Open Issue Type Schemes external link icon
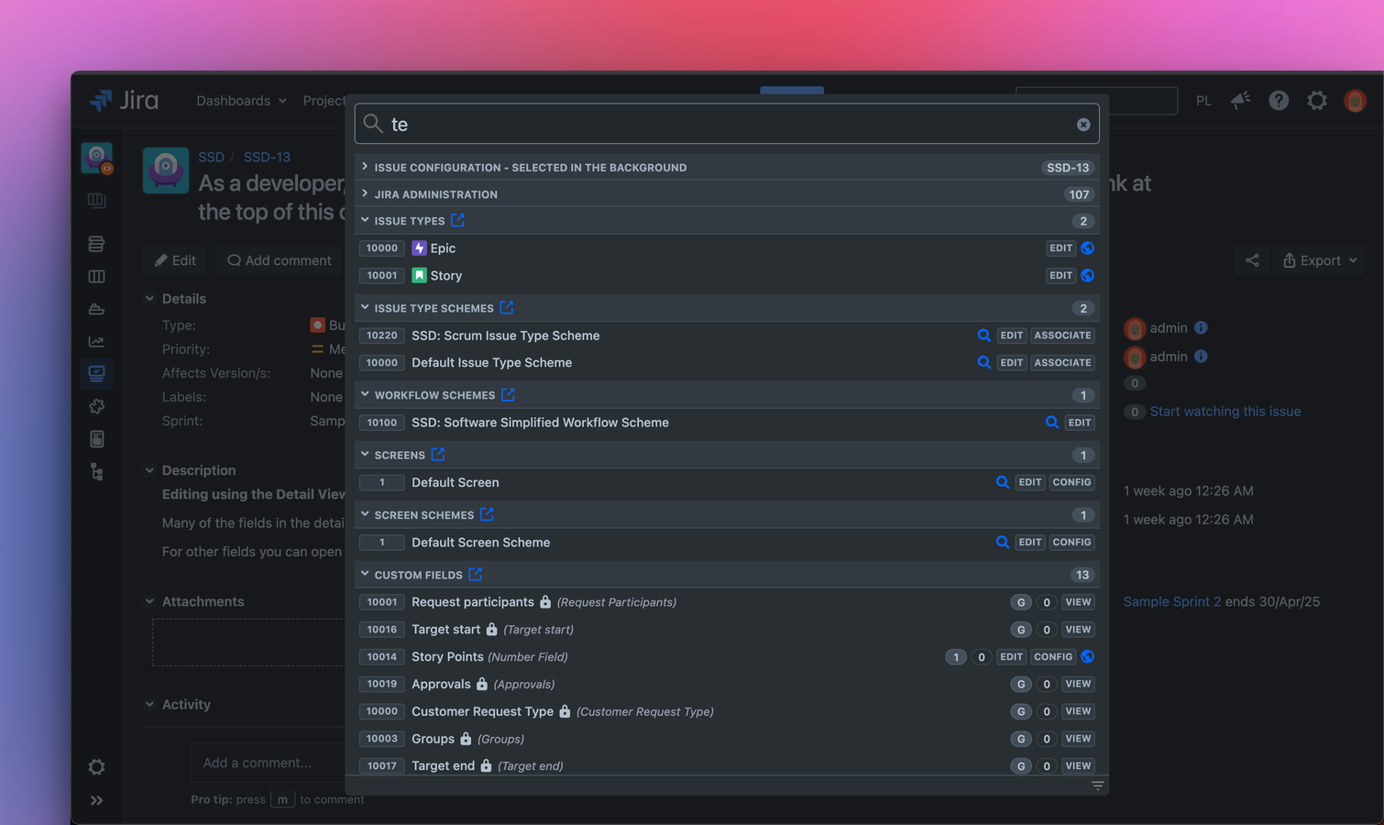This screenshot has width=1384, height=825. (x=506, y=307)
